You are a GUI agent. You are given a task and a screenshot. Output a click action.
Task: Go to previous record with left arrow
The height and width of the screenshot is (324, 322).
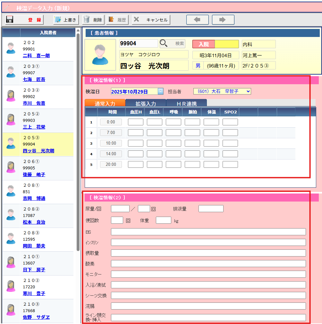pos(197,20)
